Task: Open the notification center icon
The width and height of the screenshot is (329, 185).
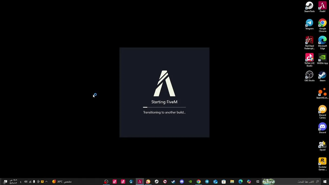Action: coord(5,182)
